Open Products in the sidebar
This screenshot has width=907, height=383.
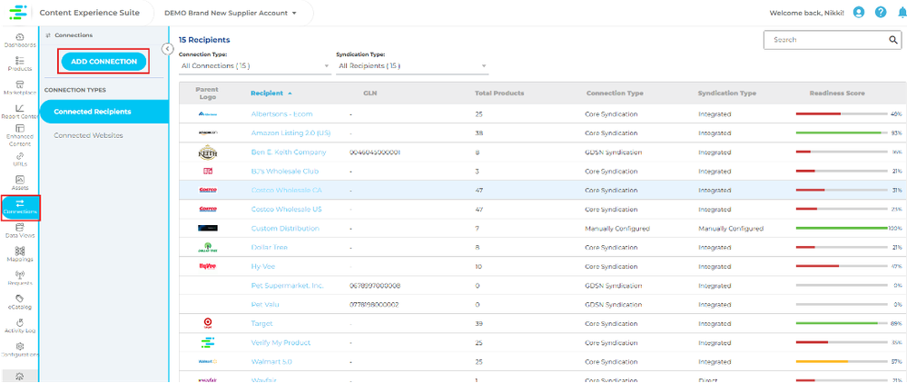point(20,64)
